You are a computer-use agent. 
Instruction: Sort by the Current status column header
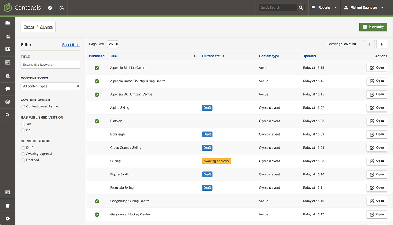pos(213,56)
